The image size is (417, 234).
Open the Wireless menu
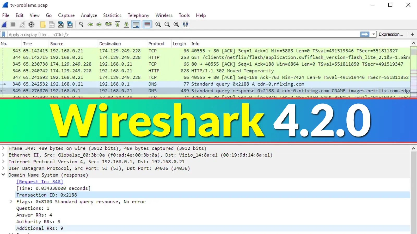click(164, 15)
